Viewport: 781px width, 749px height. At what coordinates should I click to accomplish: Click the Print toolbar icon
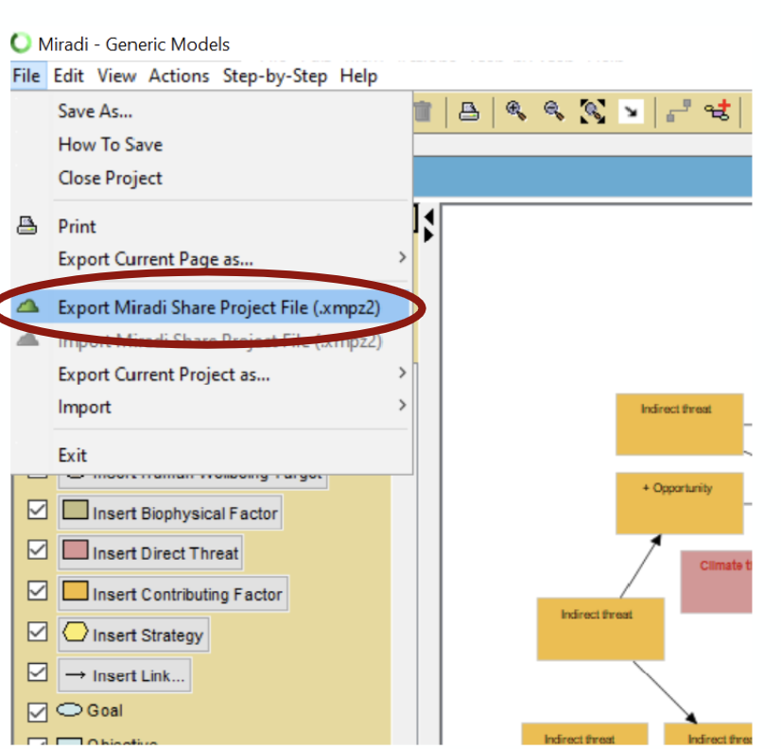472,111
